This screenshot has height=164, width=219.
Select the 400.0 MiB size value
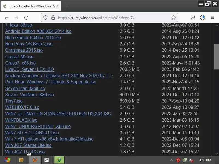coord(129,95)
